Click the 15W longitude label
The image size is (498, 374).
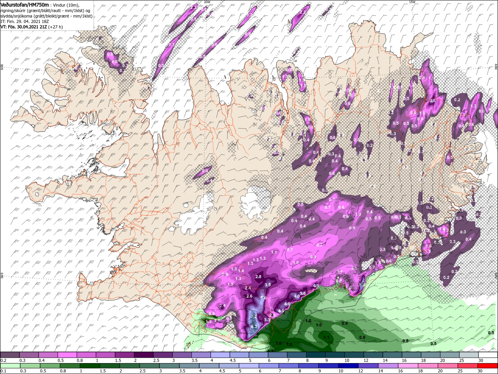pos(412,2)
